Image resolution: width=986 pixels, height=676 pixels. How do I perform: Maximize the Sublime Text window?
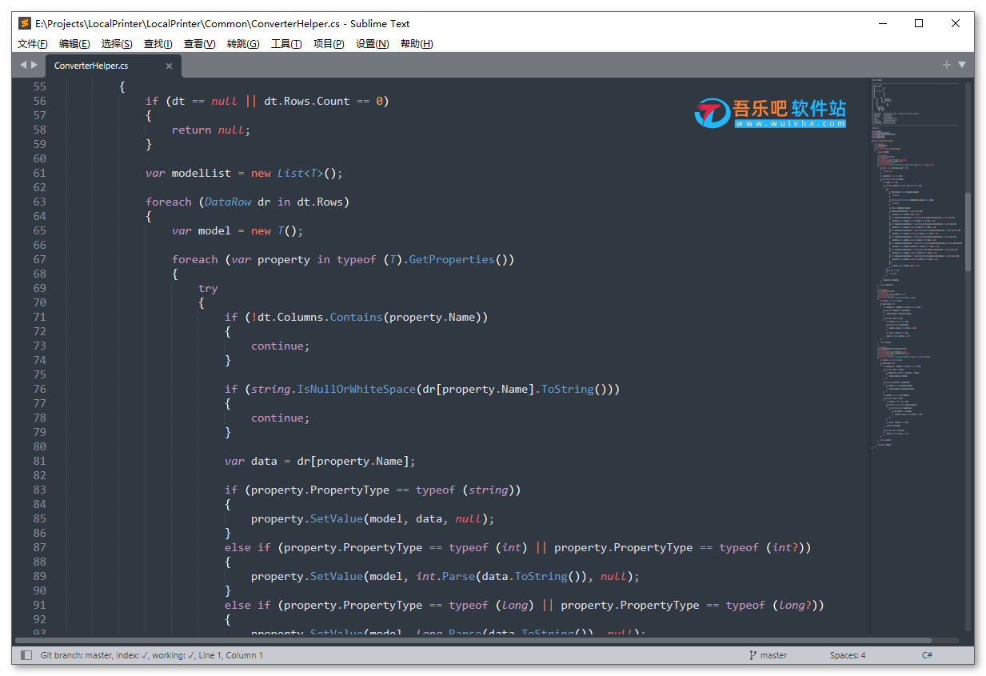(x=919, y=23)
